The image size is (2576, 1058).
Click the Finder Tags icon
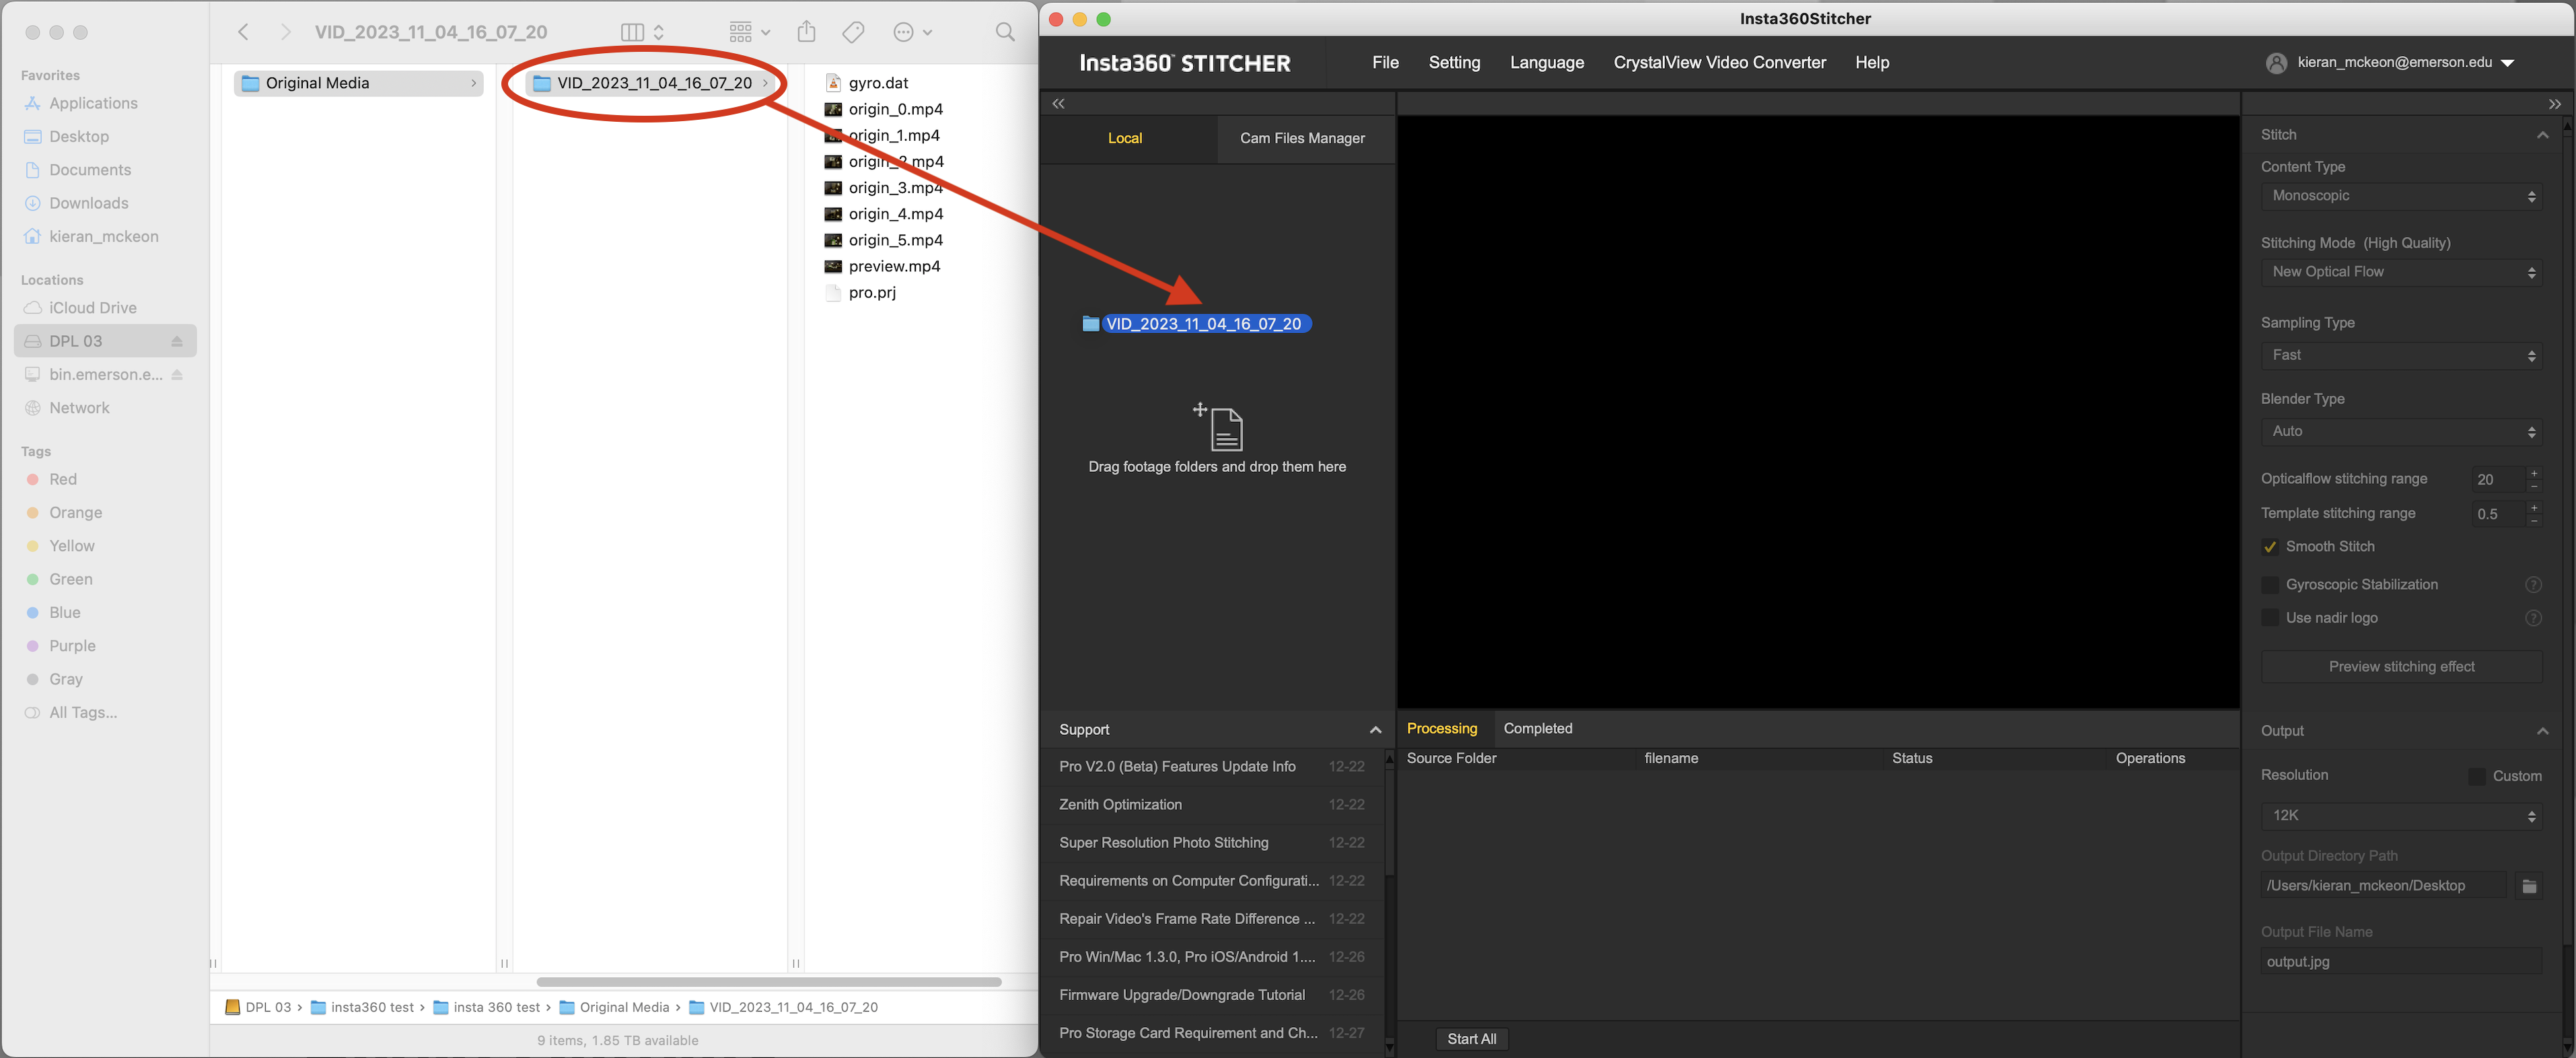pyautogui.click(x=853, y=32)
